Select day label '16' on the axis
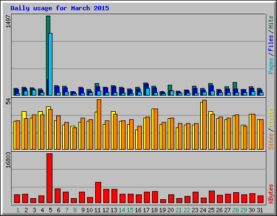Image resolution: width=277 pixels, height=216 pixels. tap(138, 210)
